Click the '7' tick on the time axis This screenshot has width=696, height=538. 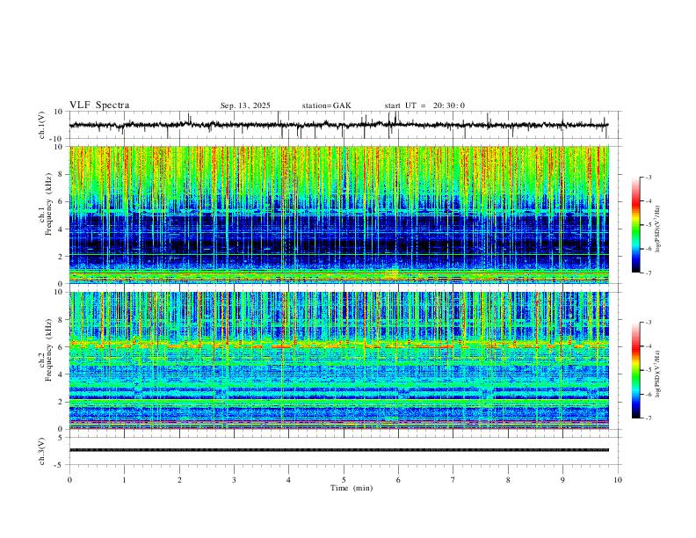pyautogui.click(x=453, y=480)
